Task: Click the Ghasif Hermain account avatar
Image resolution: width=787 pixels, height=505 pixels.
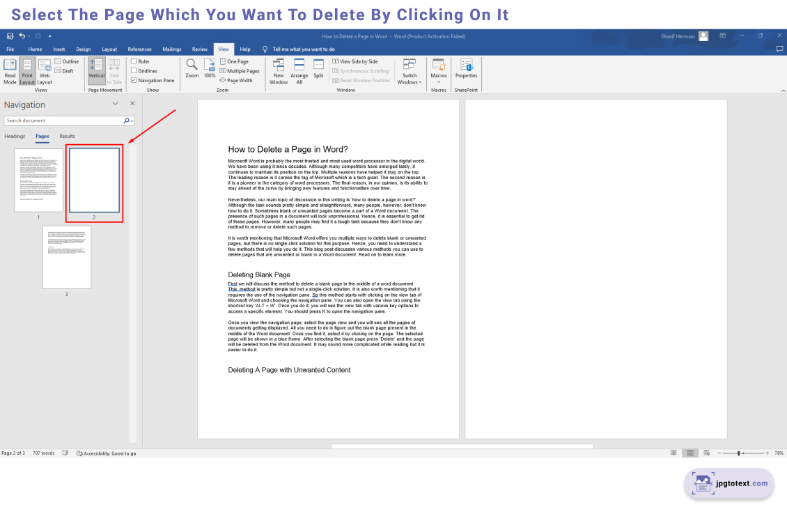Action: click(703, 36)
